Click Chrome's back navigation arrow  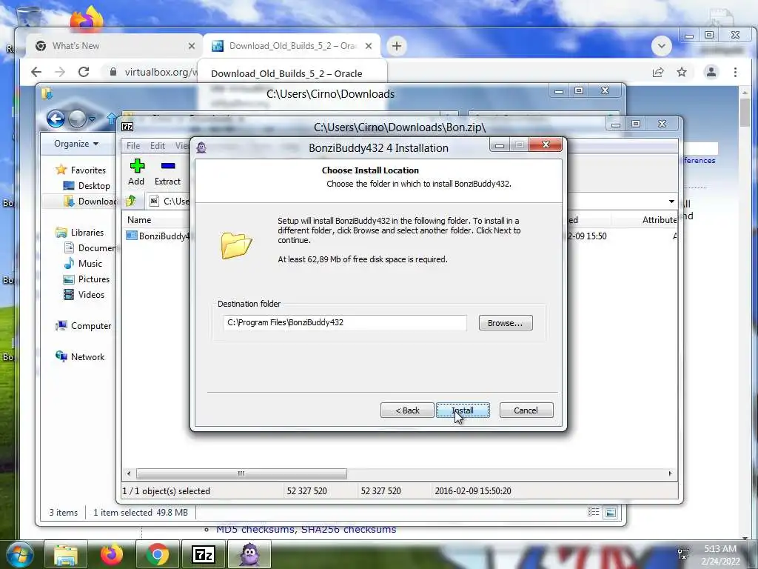tap(36, 72)
